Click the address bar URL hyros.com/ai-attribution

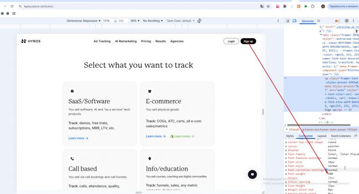[39, 7]
